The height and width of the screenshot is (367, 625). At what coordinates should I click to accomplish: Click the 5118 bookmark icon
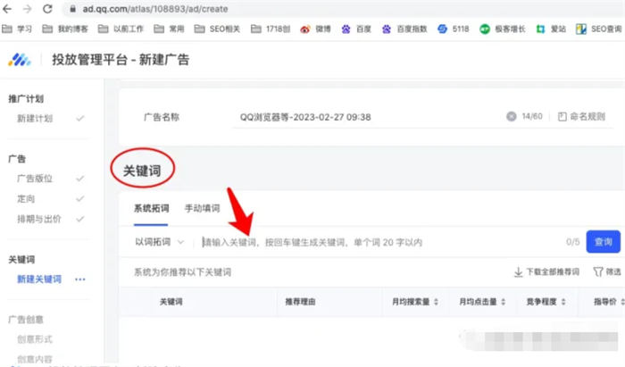443,29
